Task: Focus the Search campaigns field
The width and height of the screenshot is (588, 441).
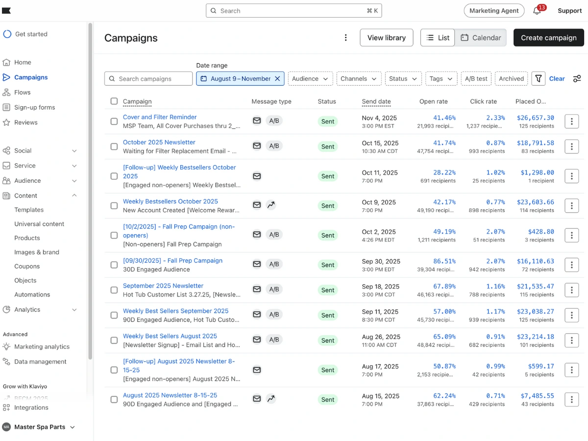Action: (x=148, y=78)
